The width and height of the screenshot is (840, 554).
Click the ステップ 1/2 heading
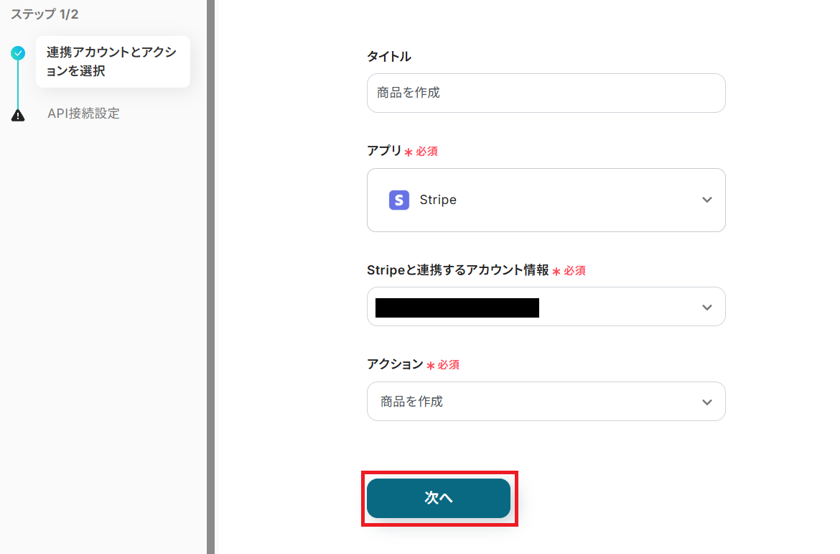click(x=45, y=14)
